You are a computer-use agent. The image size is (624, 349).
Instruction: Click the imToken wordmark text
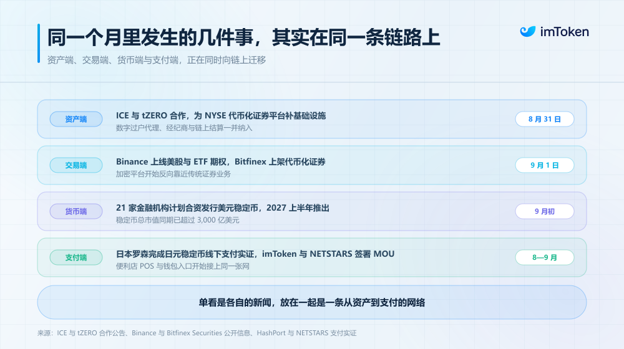(564, 32)
